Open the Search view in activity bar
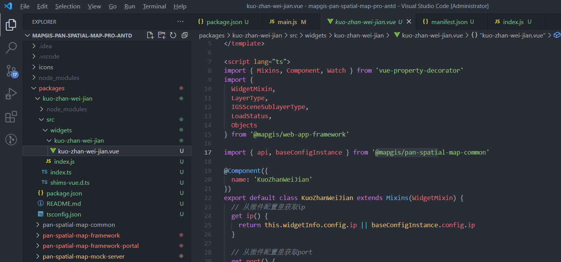 coord(11,47)
